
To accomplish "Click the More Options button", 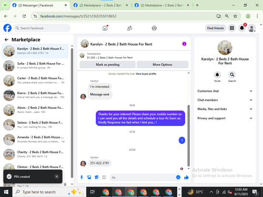I will pos(163,65).
